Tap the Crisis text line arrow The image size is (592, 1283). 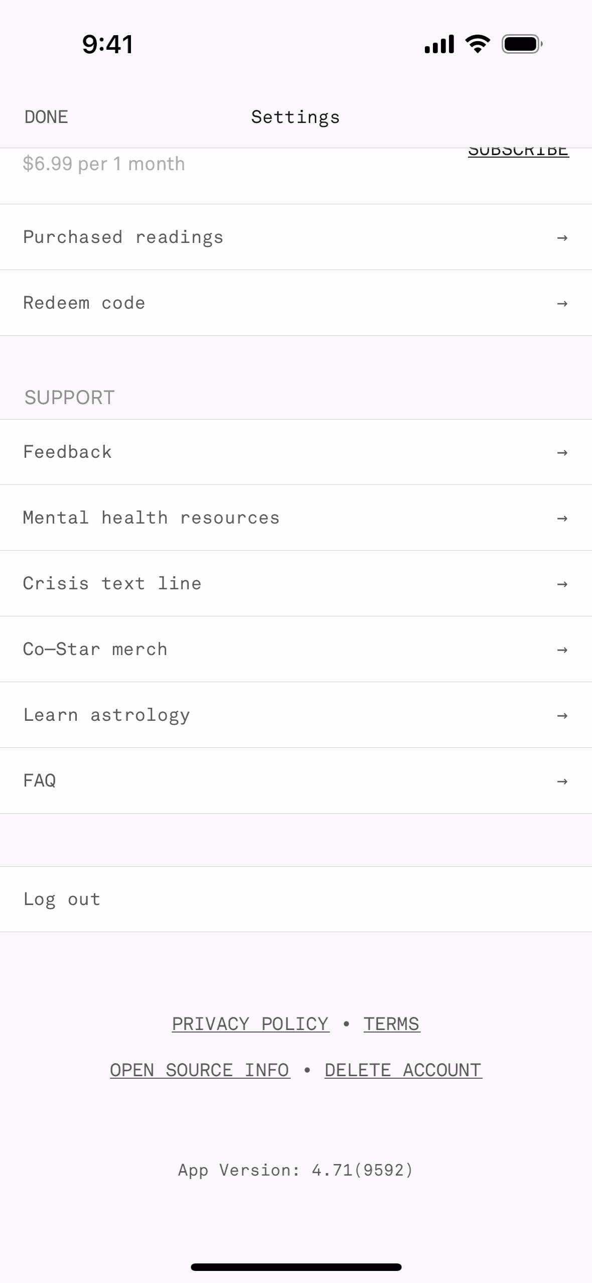(562, 584)
